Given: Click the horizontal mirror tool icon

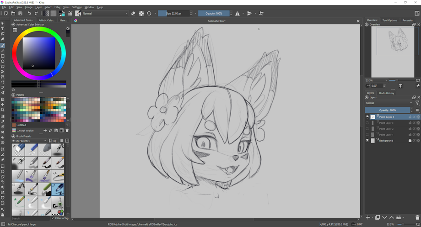Looking at the screenshot, I should pos(237,14).
